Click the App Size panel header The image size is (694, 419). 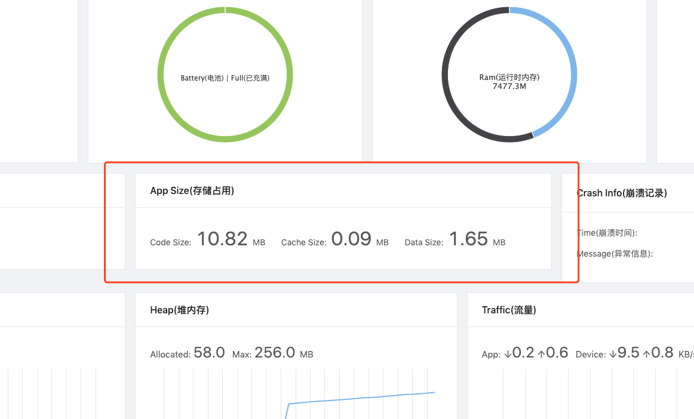pyautogui.click(x=192, y=191)
